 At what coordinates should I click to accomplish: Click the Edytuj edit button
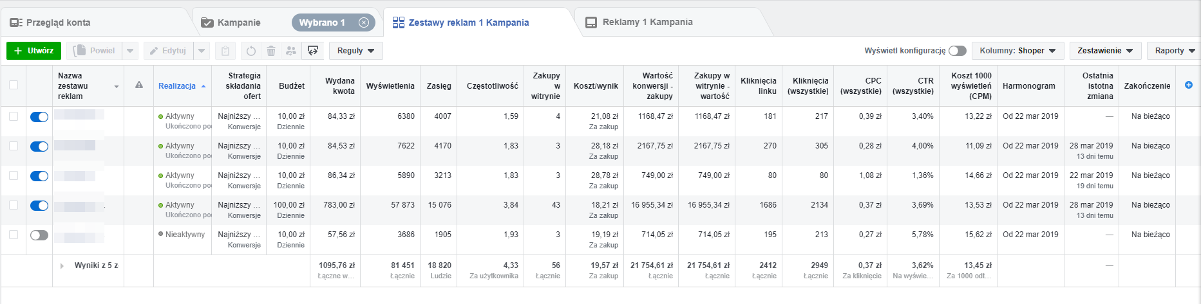[x=168, y=51]
